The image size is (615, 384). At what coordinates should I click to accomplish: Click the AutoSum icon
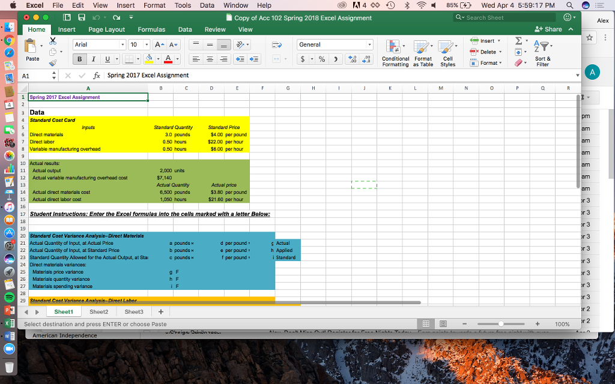(x=518, y=40)
